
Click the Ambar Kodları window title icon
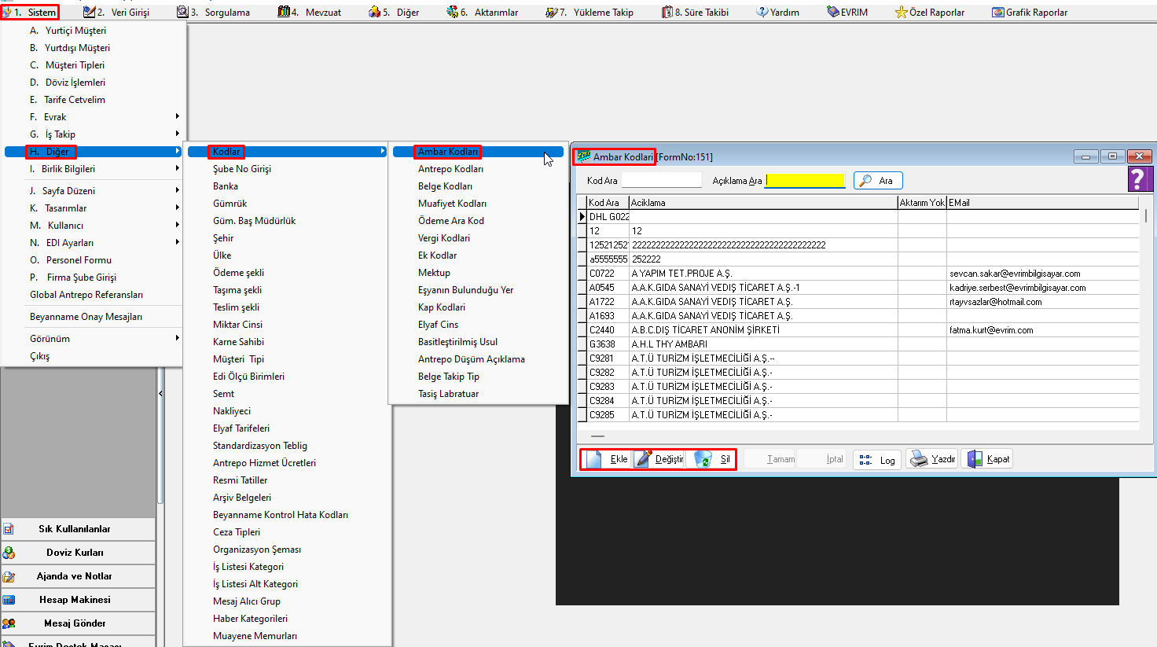tap(583, 156)
